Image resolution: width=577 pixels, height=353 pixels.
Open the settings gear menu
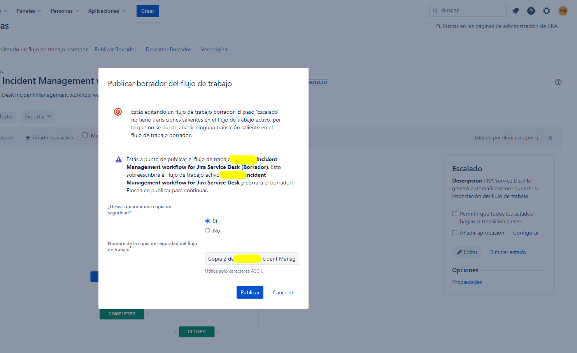[547, 11]
